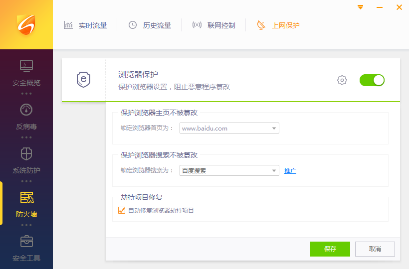This screenshot has height=269, width=409.
Task: Expand the www.baidu.com homepage dropdown arrow
Action: point(274,128)
